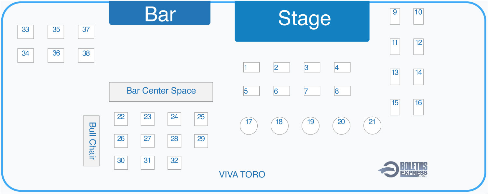Select table 8

click(x=342, y=91)
